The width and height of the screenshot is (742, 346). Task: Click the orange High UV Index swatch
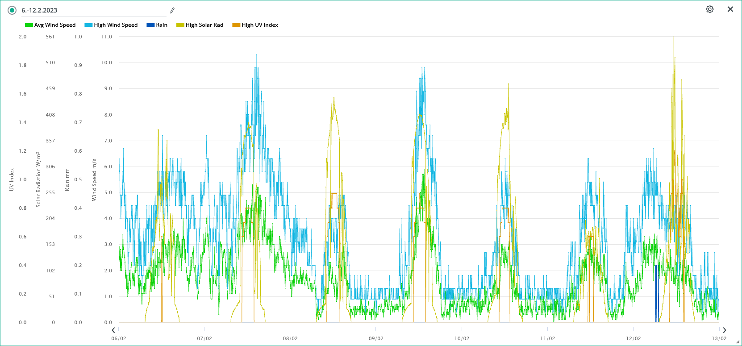click(x=236, y=25)
